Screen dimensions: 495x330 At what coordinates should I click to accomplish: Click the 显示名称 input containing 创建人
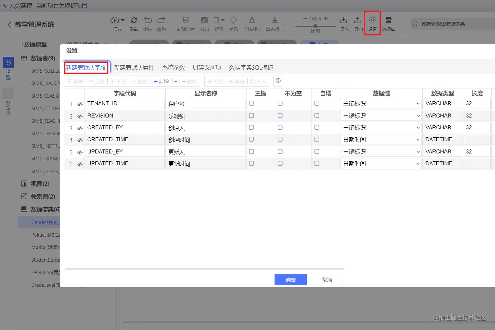206,128
